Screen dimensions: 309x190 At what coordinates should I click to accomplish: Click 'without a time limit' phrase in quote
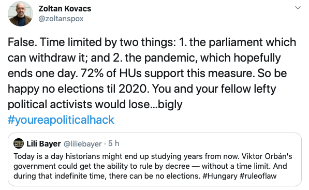coord(236,166)
